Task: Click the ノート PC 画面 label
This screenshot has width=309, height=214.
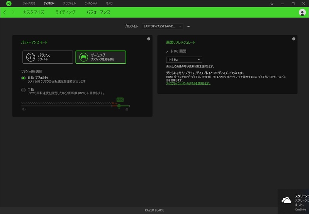Action: coord(176,51)
